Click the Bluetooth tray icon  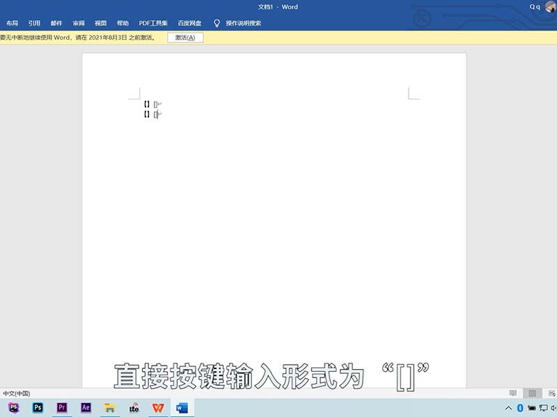pos(520,408)
